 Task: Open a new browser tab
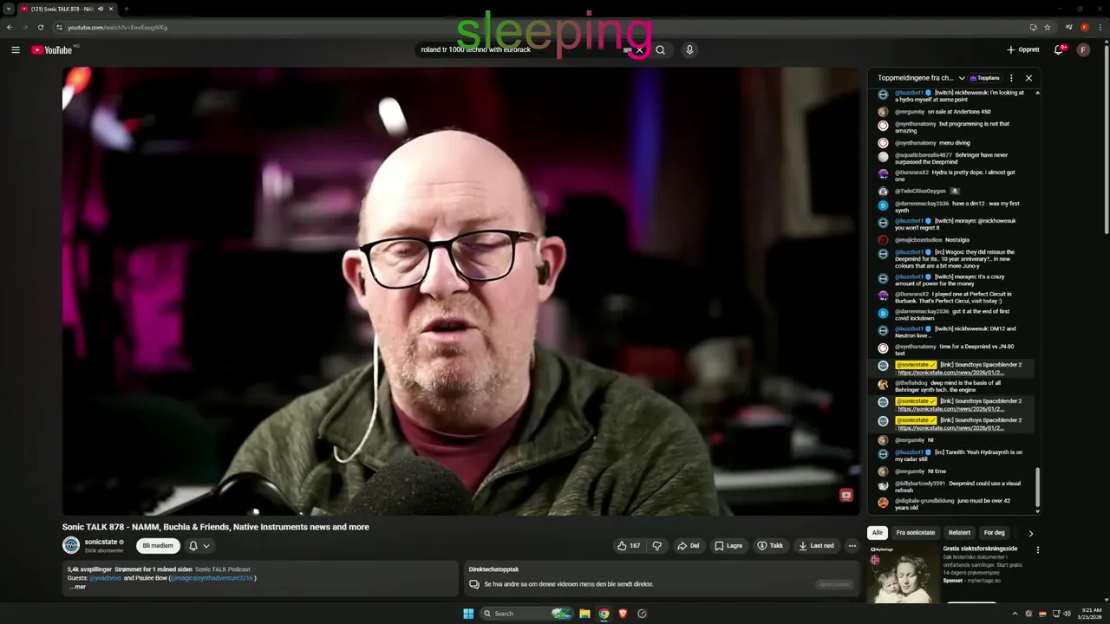click(x=127, y=9)
